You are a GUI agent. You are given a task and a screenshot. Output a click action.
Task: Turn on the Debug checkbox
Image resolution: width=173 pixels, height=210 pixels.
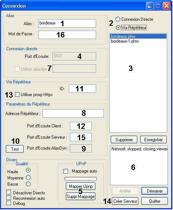[9, 203]
